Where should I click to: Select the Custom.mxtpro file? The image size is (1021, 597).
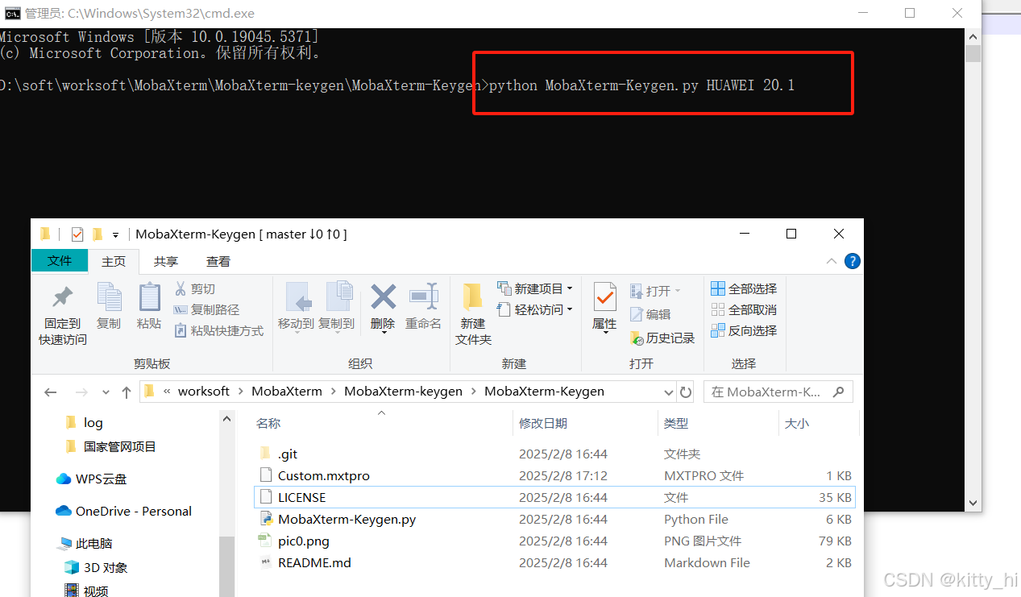coord(554,475)
